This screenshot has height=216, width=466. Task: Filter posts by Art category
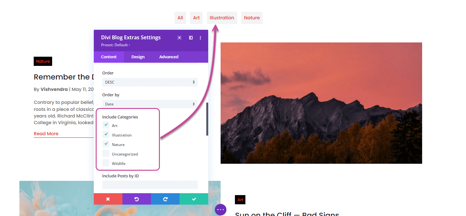pyautogui.click(x=196, y=18)
